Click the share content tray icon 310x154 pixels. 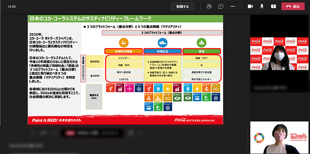point(273,6)
